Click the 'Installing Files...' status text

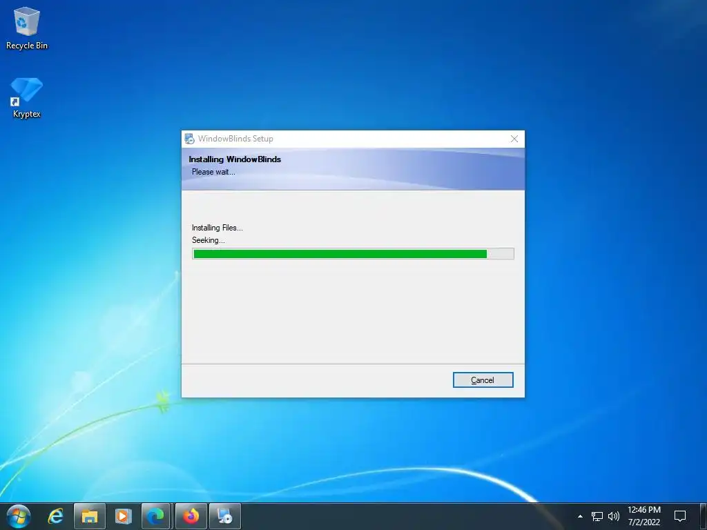[217, 228]
